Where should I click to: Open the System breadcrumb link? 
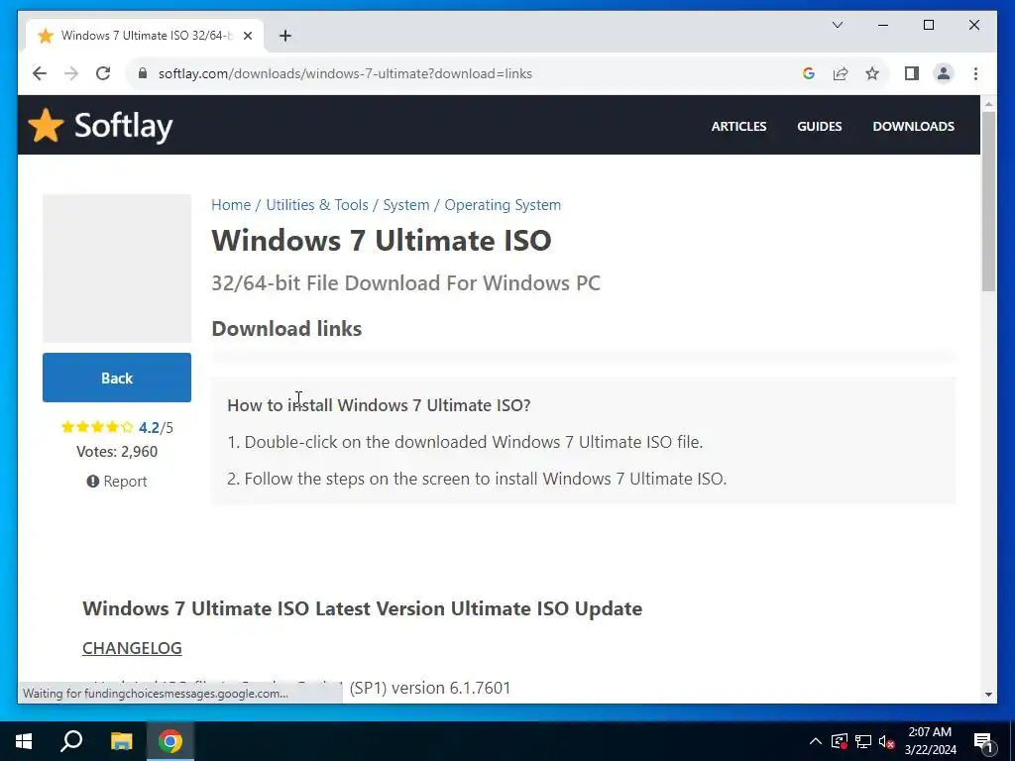pos(405,205)
